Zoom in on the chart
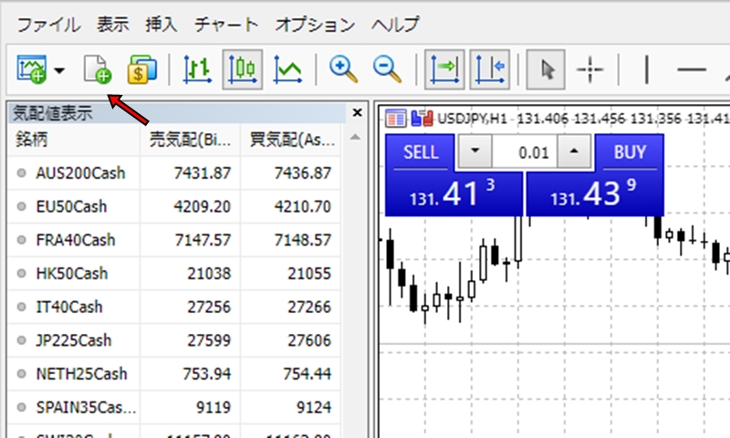Image resolution: width=730 pixels, height=438 pixels. pyautogui.click(x=344, y=70)
